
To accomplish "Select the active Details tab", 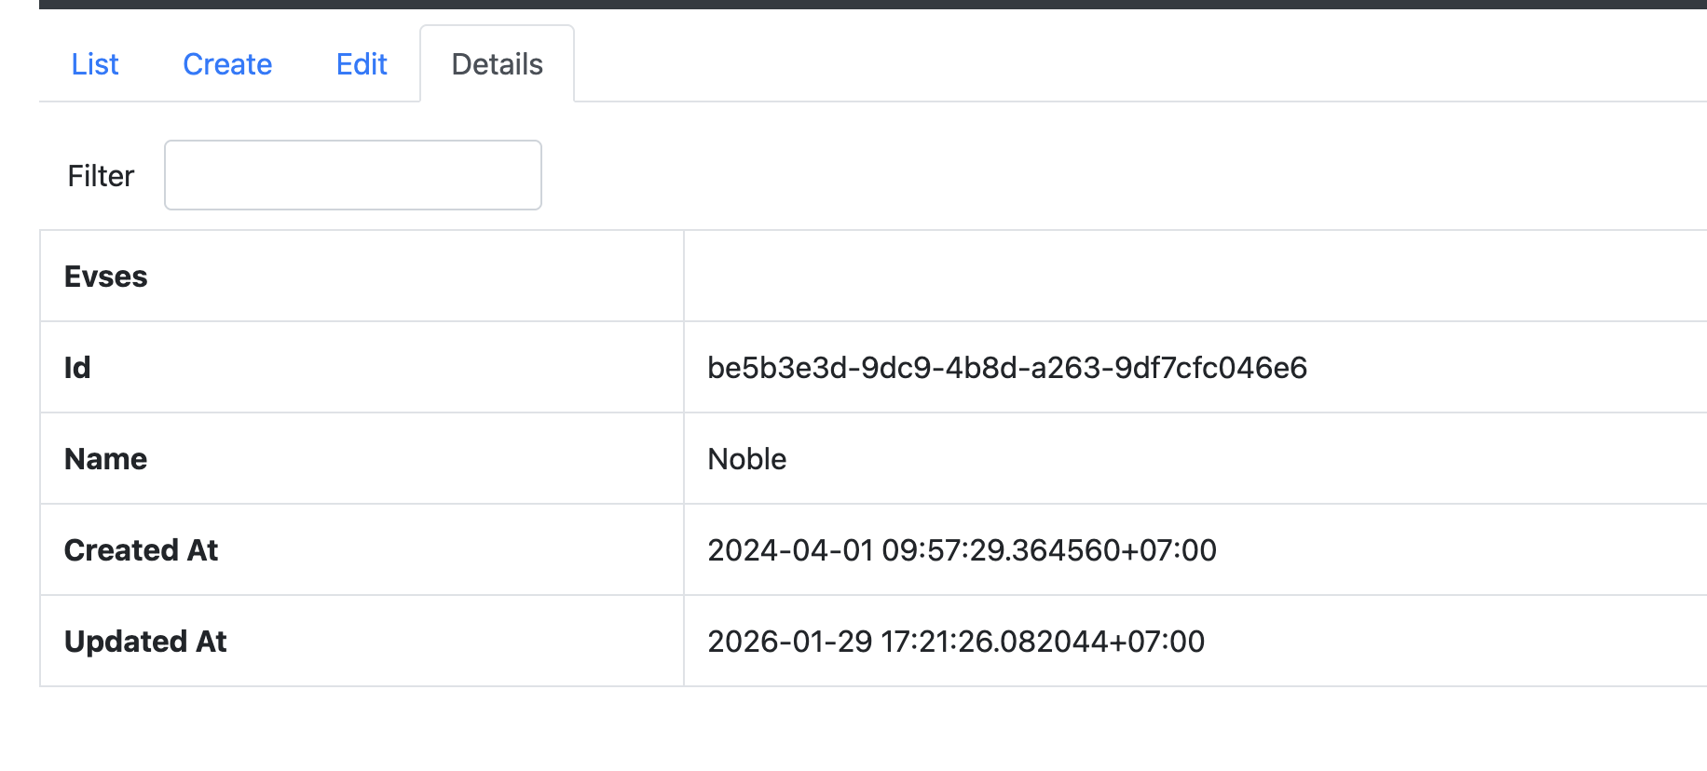I will [x=497, y=64].
